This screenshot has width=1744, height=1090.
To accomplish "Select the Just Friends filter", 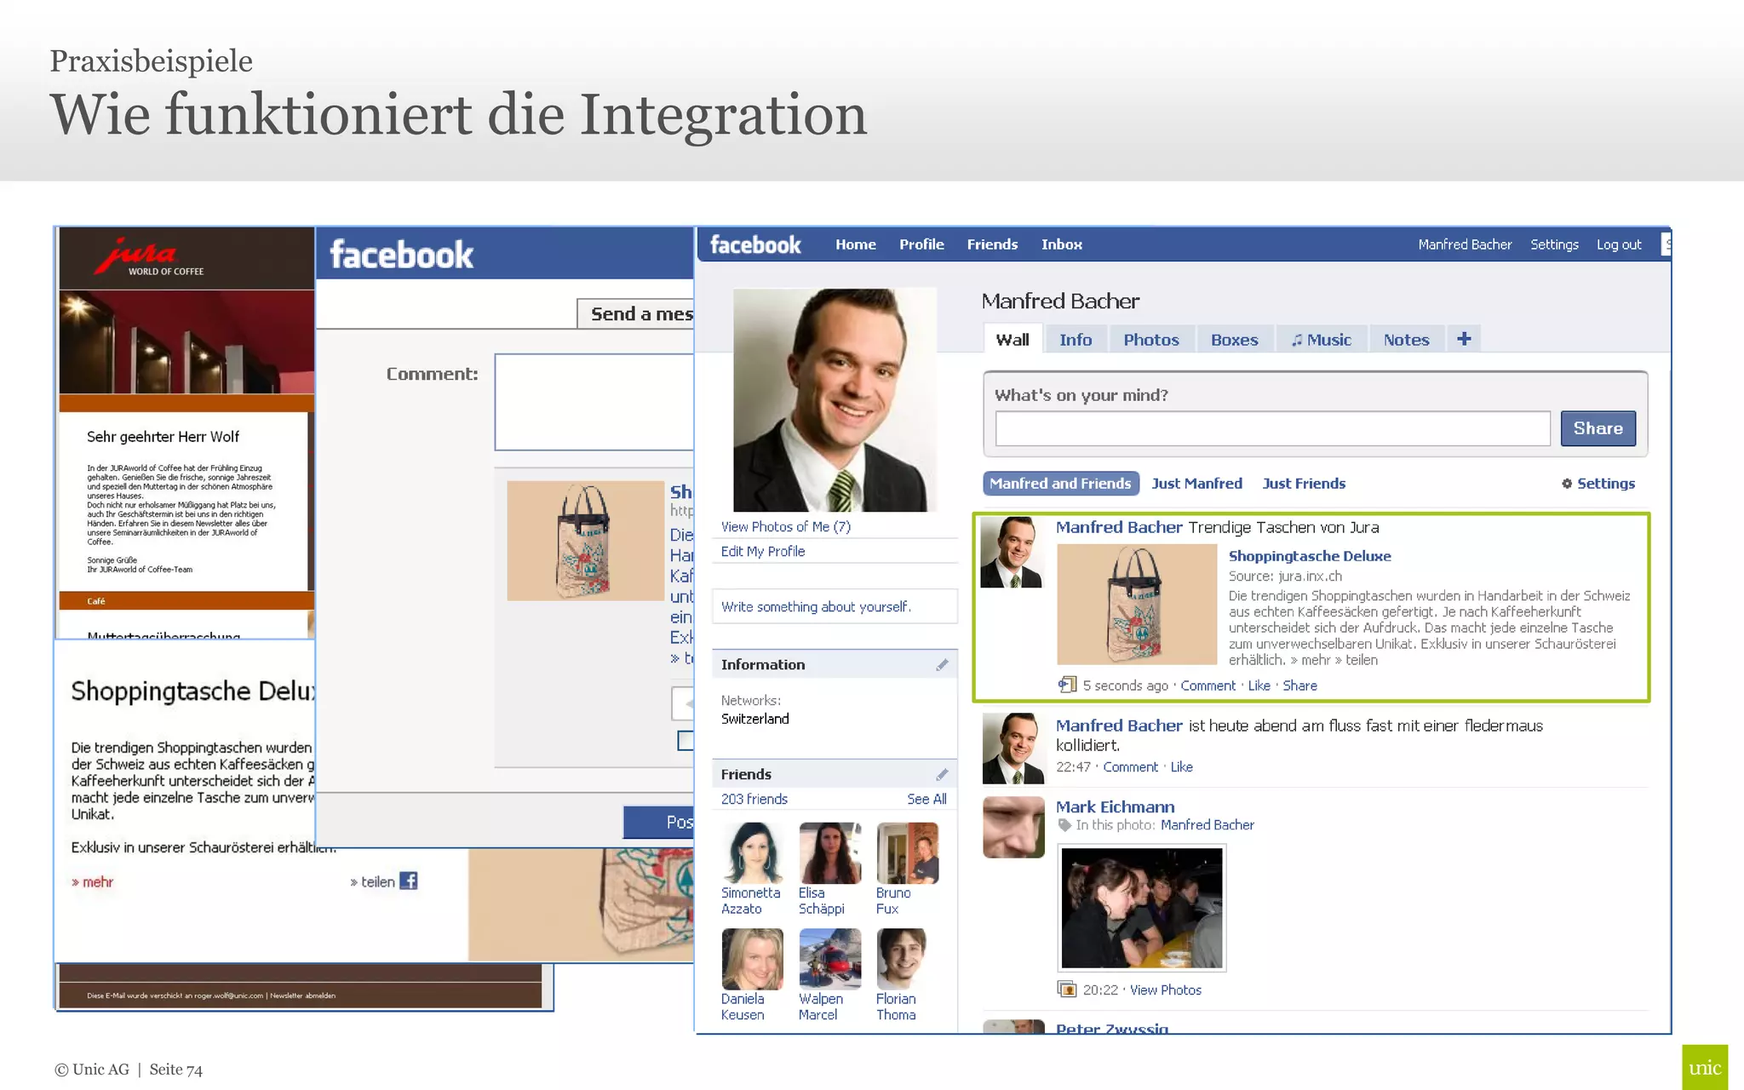I will click(x=1304, y=484).
